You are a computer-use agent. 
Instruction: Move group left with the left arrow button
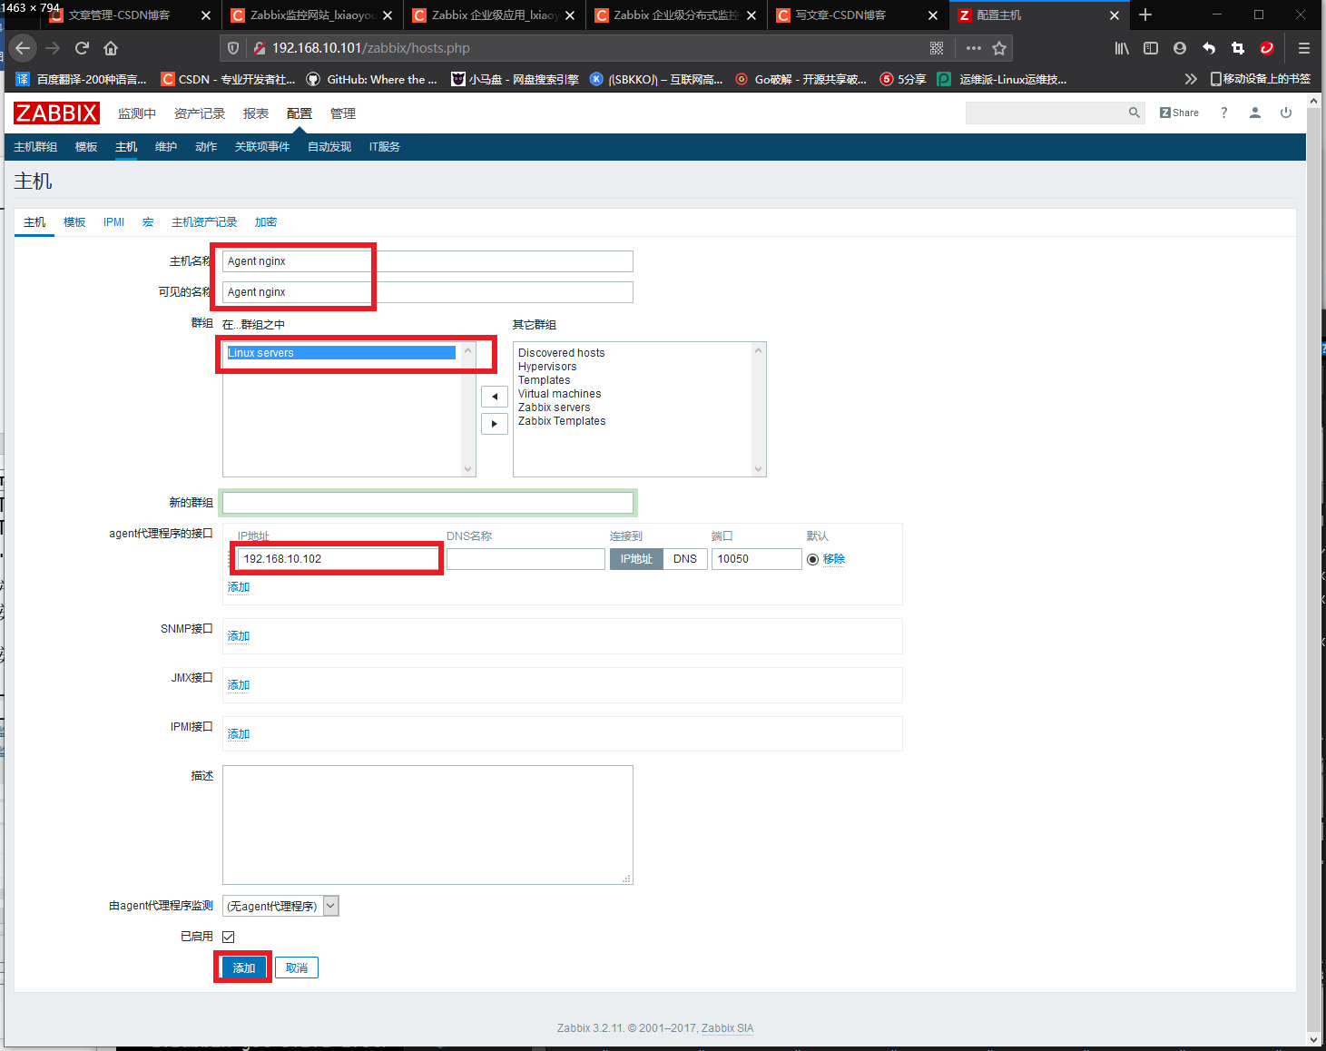[495, 397]
